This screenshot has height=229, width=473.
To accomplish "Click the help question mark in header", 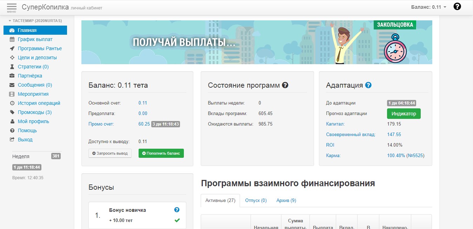I will [x=457, y=7].
